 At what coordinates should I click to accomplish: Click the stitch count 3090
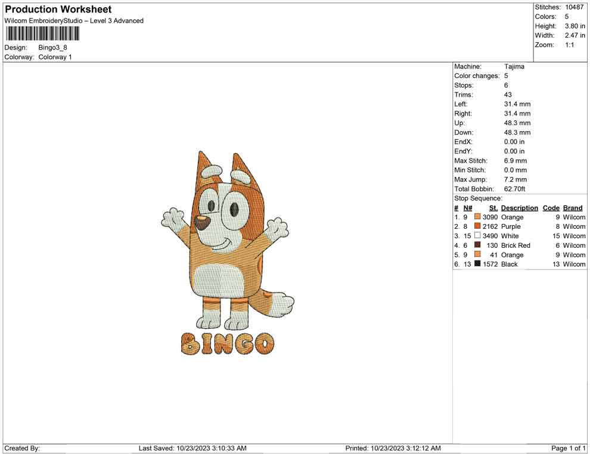pyautogui.click(x=490, y=217)
